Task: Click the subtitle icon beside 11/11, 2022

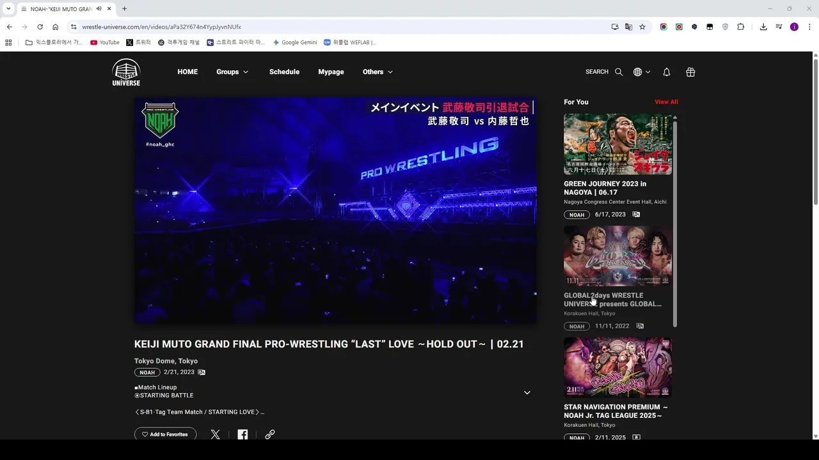Action: click(x=640, y=326)
